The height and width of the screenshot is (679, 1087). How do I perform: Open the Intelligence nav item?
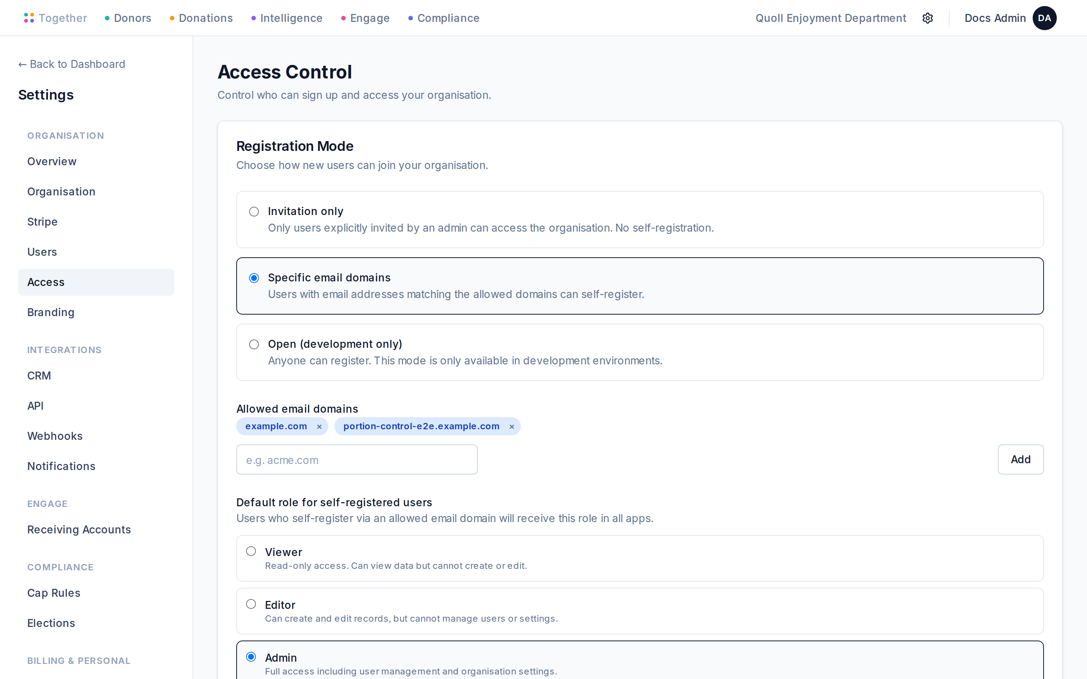(286, 18)
